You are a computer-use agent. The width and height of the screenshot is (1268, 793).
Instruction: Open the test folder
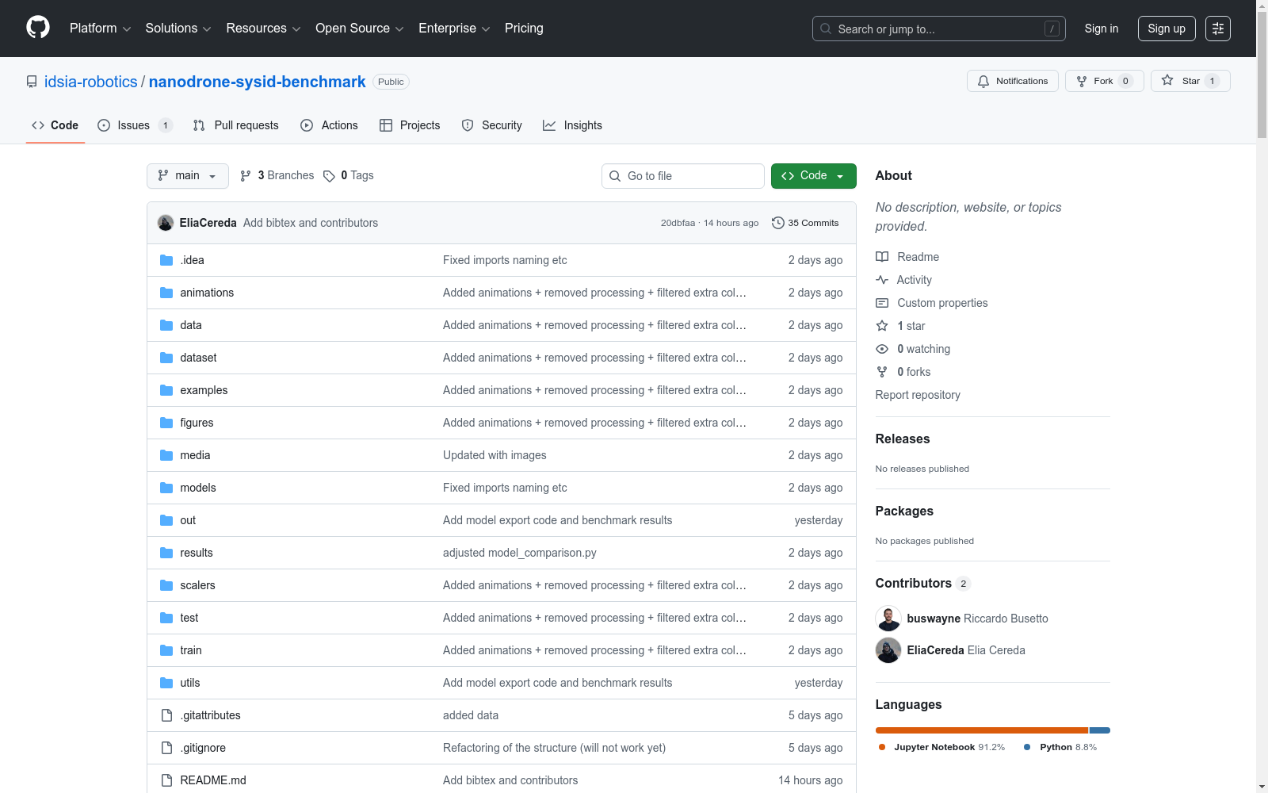189,618
